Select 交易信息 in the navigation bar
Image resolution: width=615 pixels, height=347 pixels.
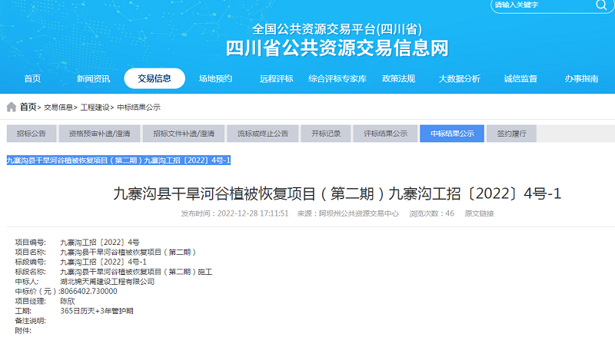pos(155,78)
